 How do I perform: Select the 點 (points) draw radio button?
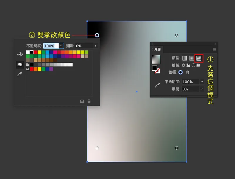[x=183, y=65]
